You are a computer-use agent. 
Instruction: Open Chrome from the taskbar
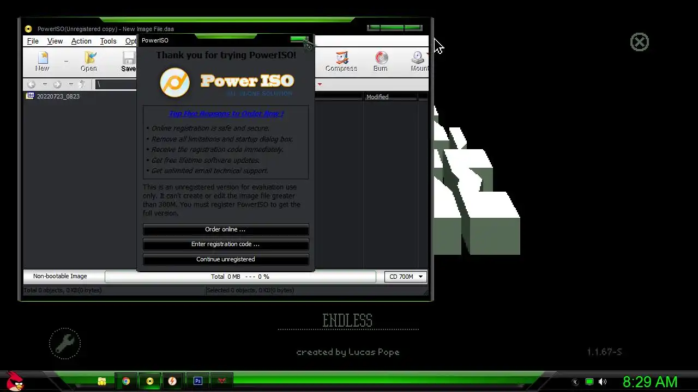tap(126, 381)
